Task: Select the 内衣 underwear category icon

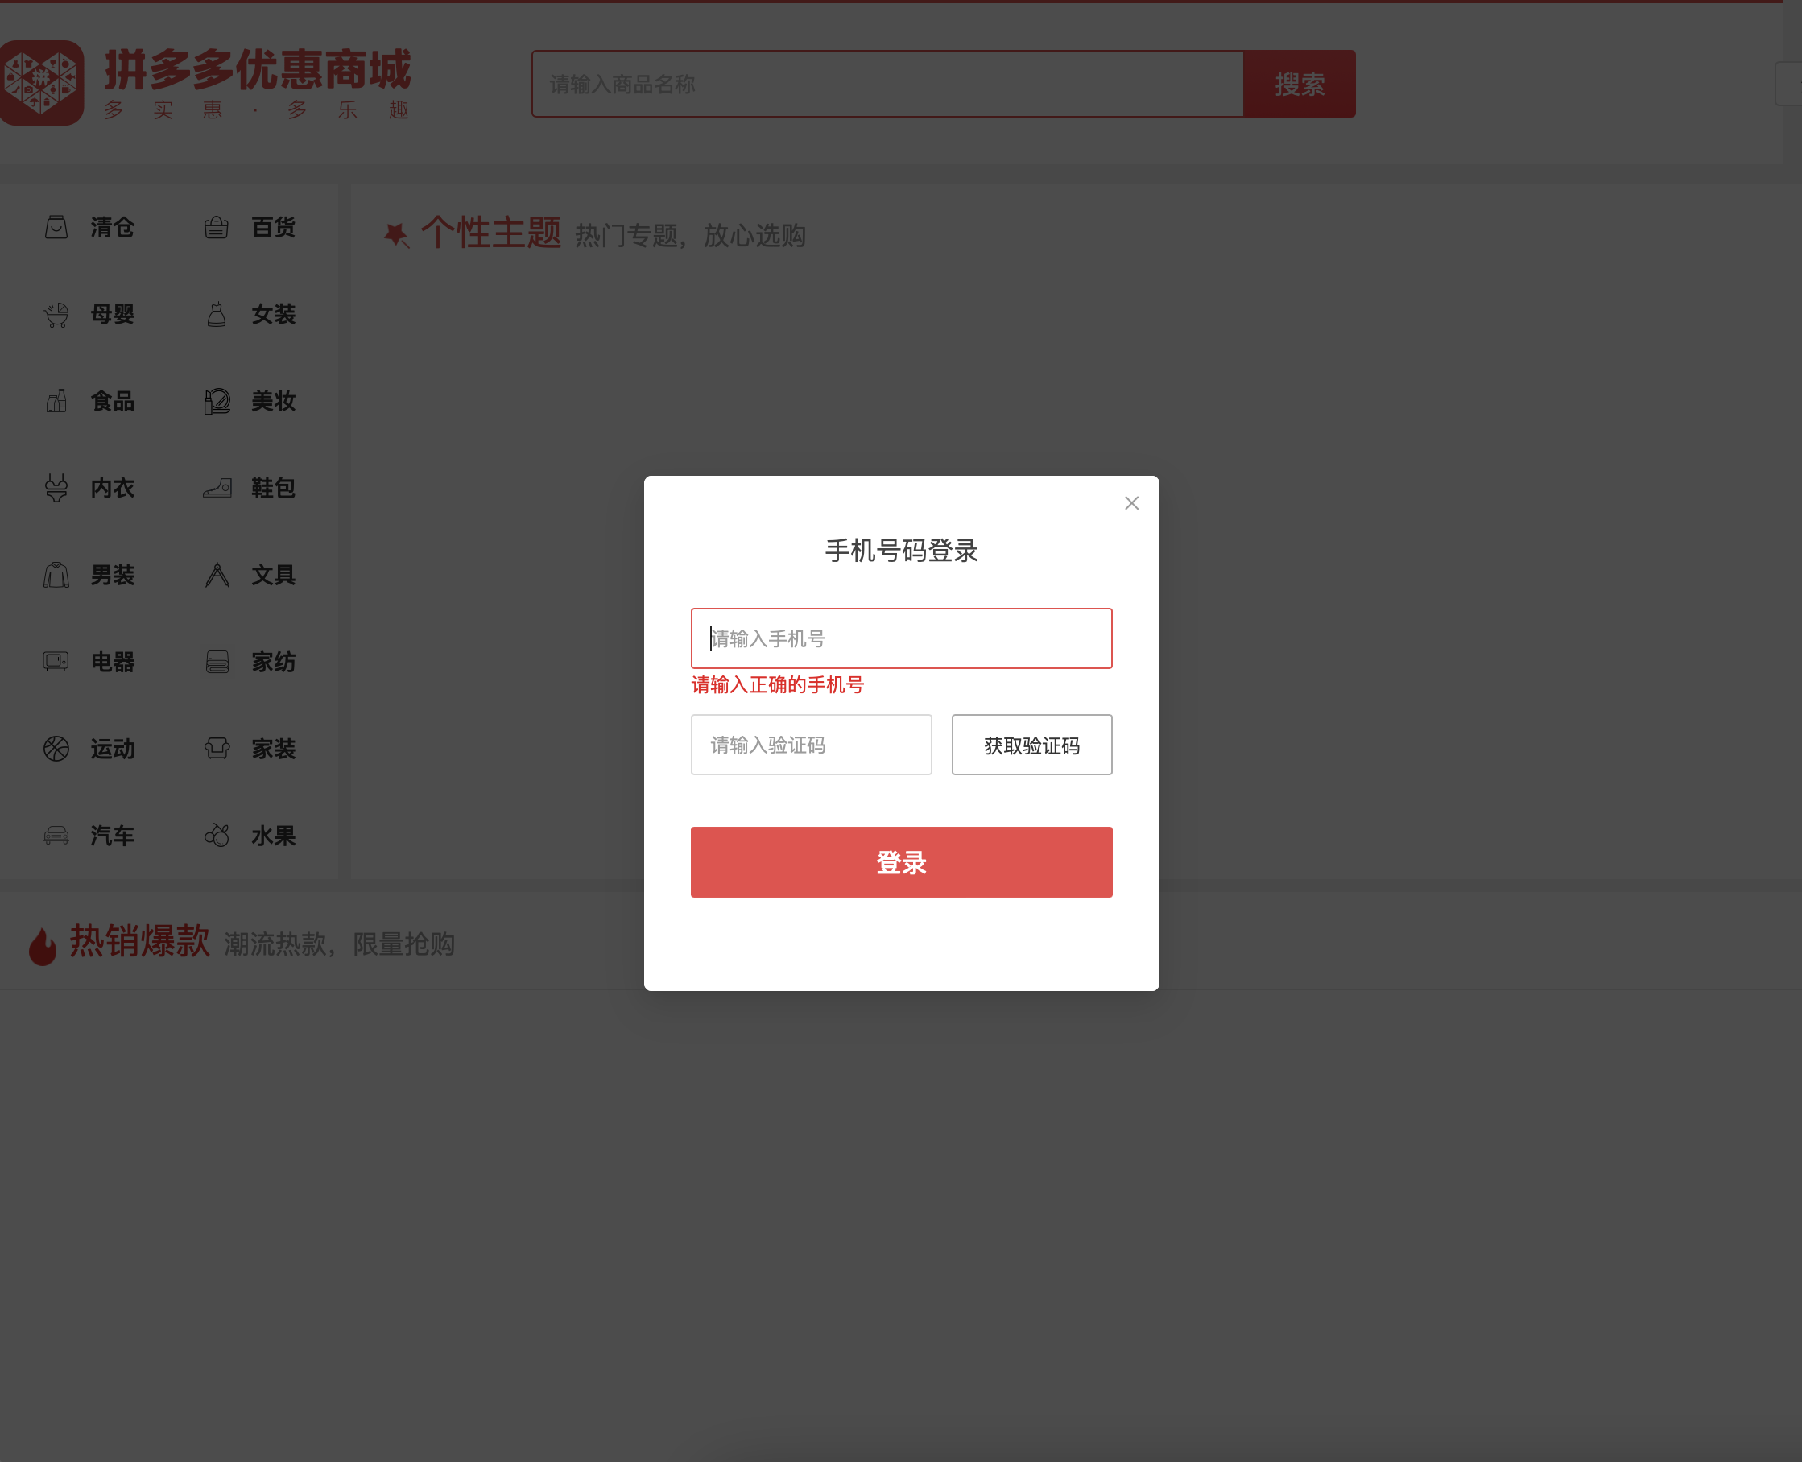Action: pos(56,489)
